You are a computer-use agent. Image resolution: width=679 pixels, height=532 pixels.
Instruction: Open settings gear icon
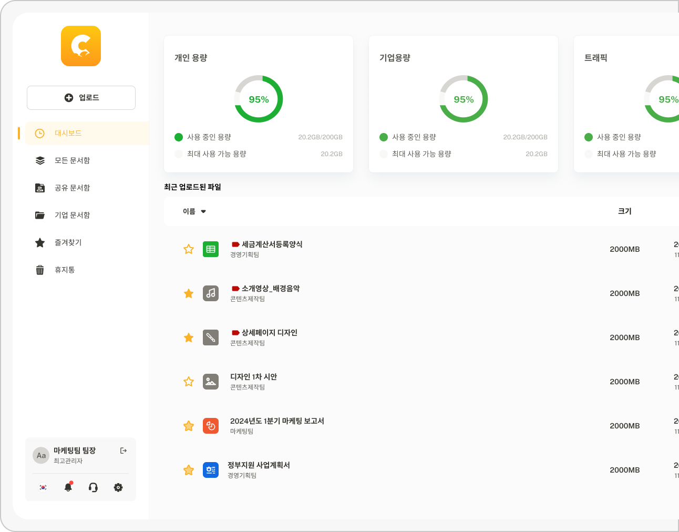pos(118,487)
